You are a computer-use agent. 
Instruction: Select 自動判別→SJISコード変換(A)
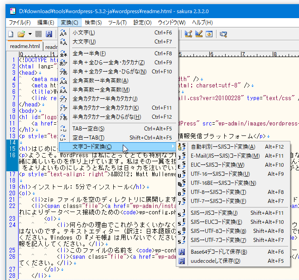[233, 147]
